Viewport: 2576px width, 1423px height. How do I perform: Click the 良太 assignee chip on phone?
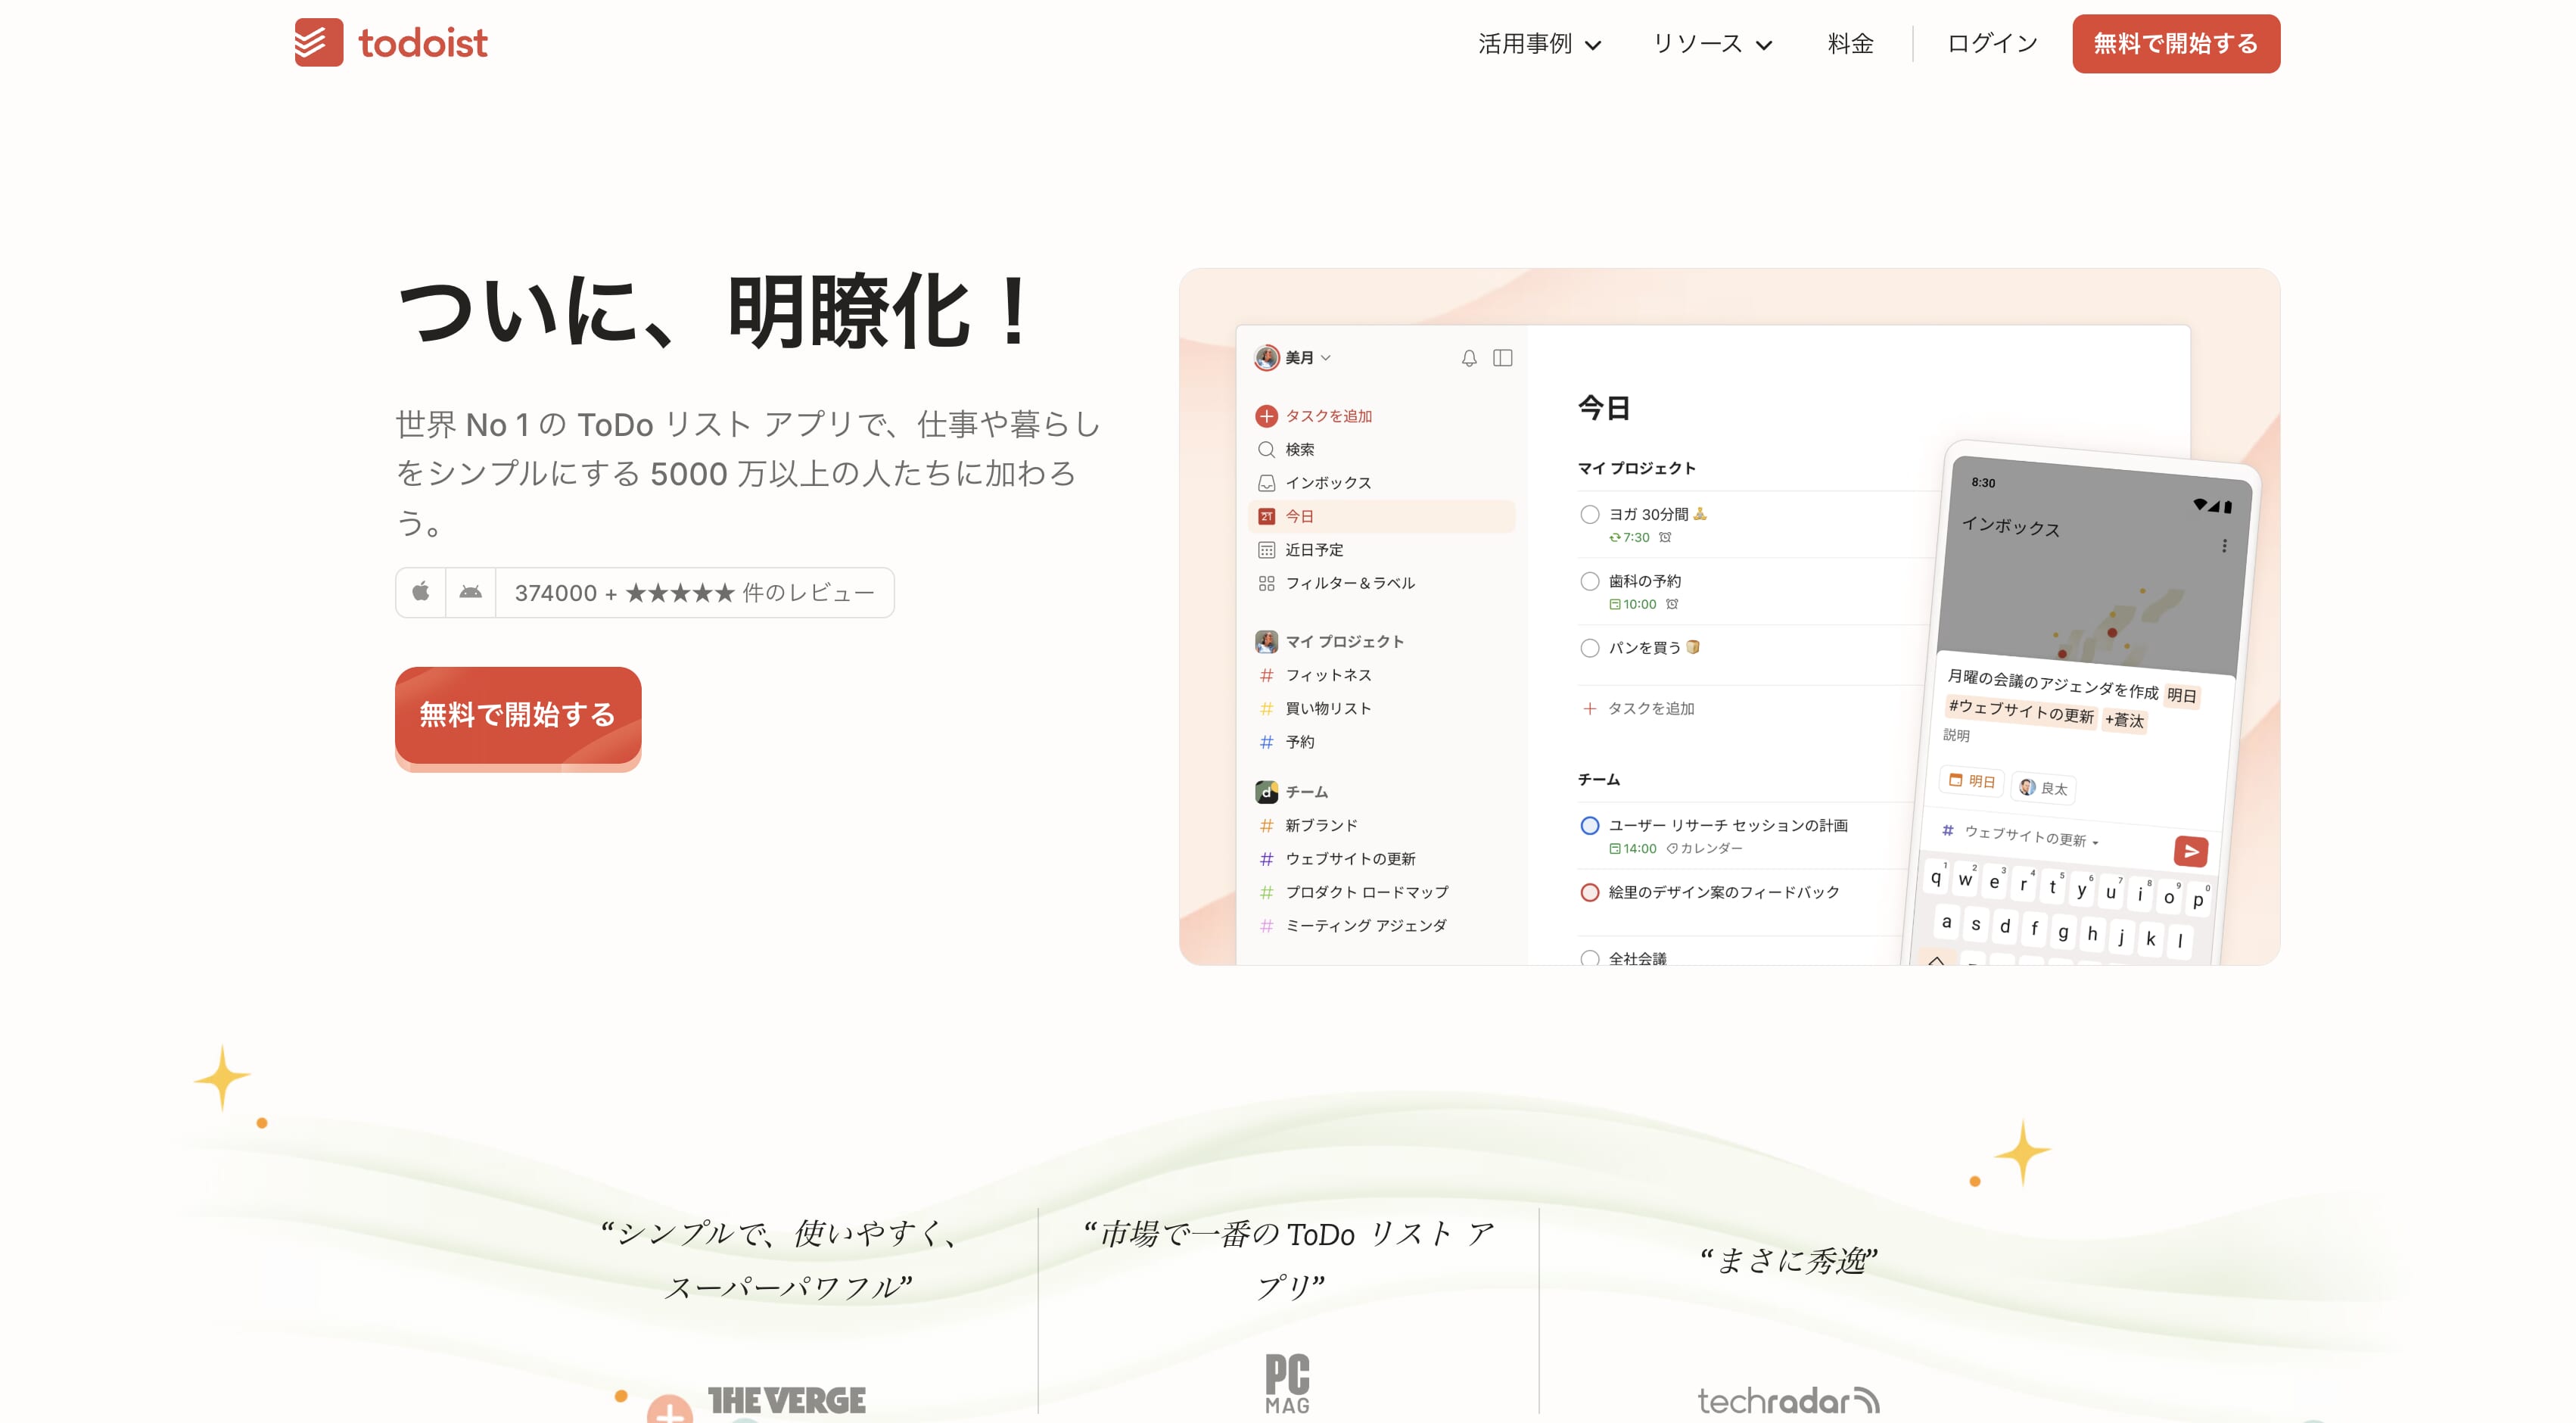2043,788
